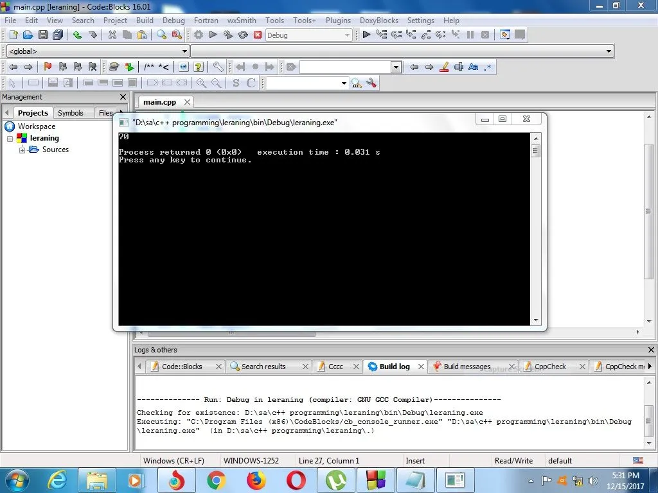Viewport: 658px width, 493px height.
Task: Open the Plugins menu
Action: (x=338, y=20)
